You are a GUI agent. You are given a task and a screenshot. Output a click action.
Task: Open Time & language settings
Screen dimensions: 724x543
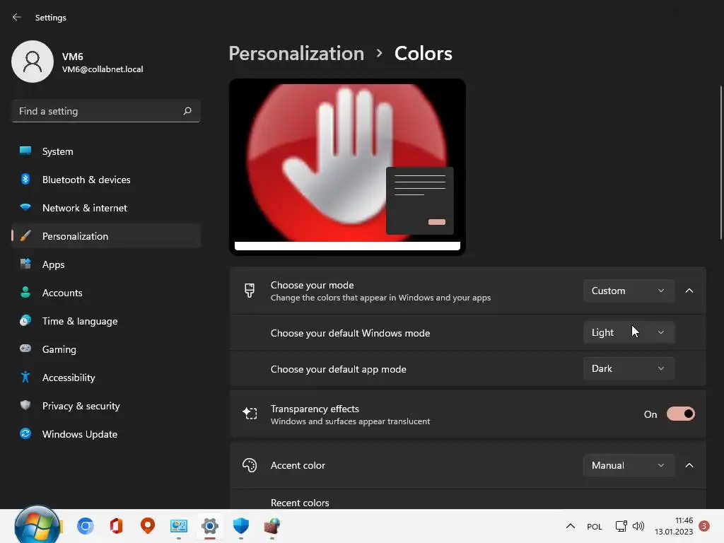coord(106,321)
